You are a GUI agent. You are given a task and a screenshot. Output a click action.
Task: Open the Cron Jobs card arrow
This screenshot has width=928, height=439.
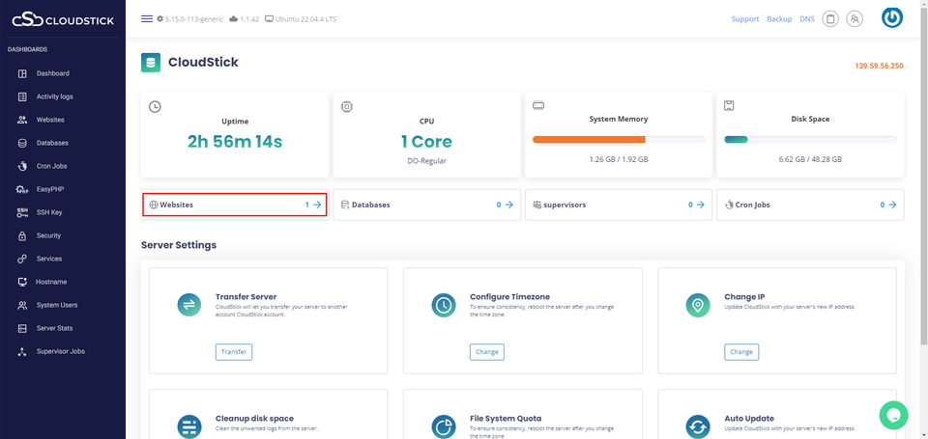pos(893,205)
